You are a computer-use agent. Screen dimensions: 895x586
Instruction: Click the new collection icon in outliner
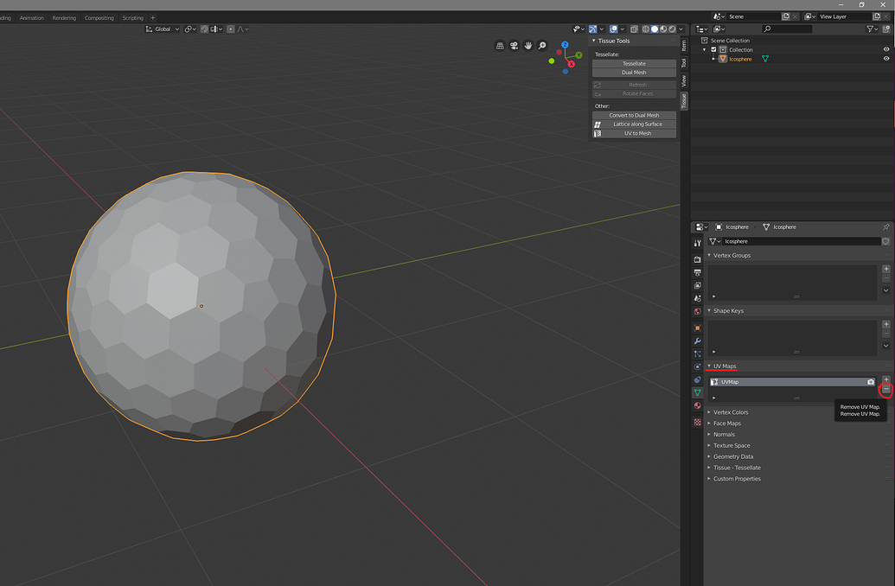[x=886, y=29]
